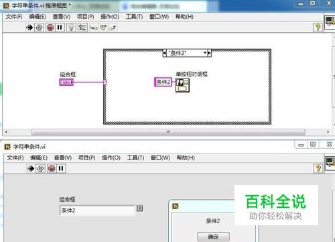Toggle the Highlight Execution light bulb
This screenshot has height=242, width=335.
click(71, 27)
